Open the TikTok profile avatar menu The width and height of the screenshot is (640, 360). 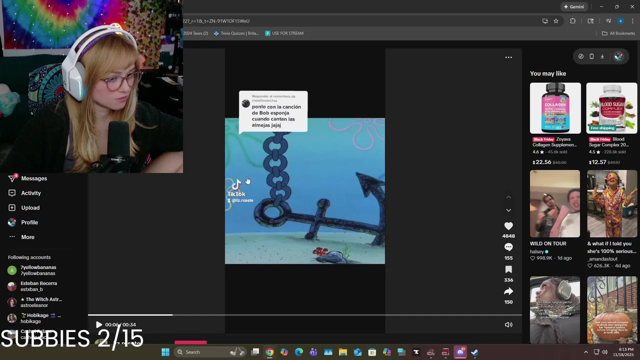click(x=618, y=56)
